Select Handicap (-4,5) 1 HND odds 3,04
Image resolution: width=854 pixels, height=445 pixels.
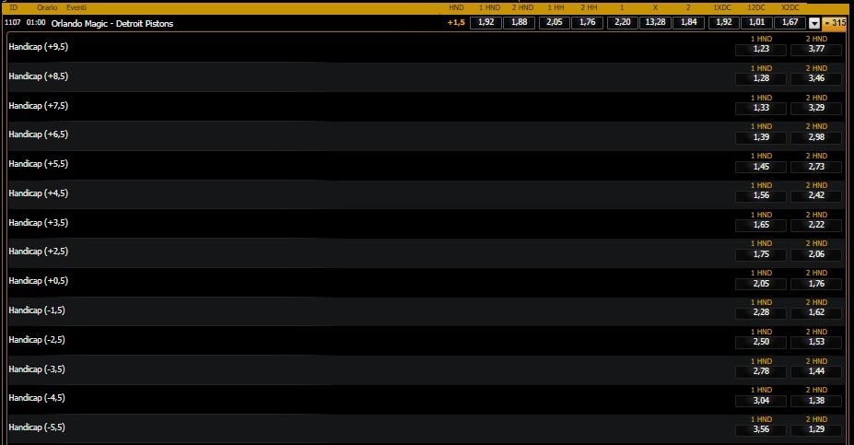click(x=761, y=401)
